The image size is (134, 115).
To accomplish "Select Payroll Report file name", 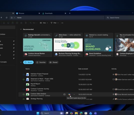I will point(35,84).
